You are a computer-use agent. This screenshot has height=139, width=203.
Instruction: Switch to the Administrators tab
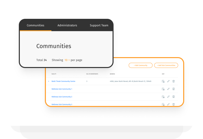coord(67,25)
